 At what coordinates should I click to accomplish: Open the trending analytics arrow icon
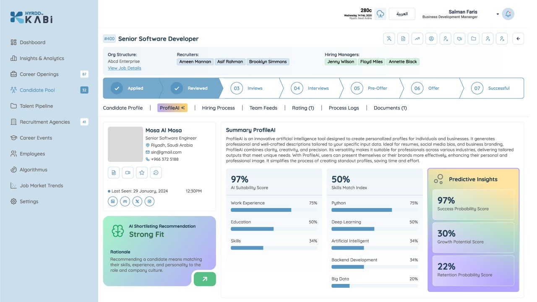point(417,39)
